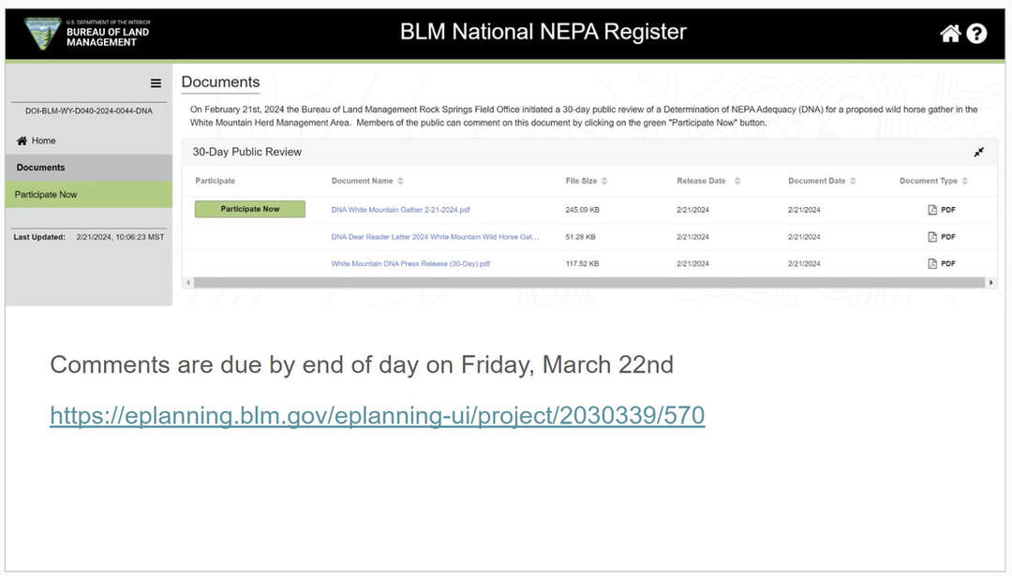Click the BLM logo emblem
Viewport: 1012px width, 576px height.
[x=43, y=34]
